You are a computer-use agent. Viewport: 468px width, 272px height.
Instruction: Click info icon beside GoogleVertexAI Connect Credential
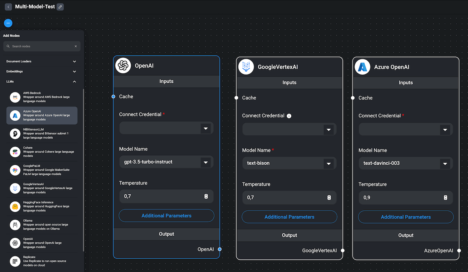pos(289,116)
